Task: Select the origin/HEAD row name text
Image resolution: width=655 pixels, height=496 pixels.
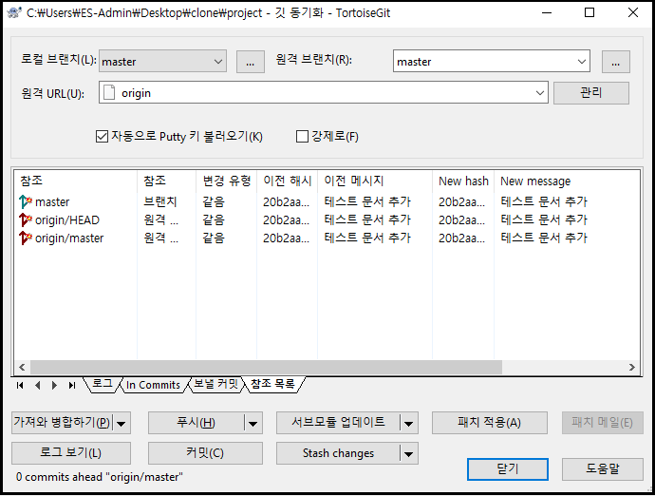Action: click(67, 220)
